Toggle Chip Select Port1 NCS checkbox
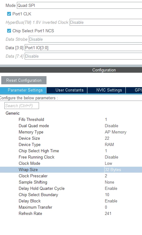This screenshot has height=235, width=142. click(9, 31)
